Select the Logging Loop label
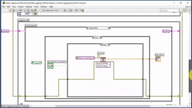This screenshot has height=108, width=192. coord(23,20)
